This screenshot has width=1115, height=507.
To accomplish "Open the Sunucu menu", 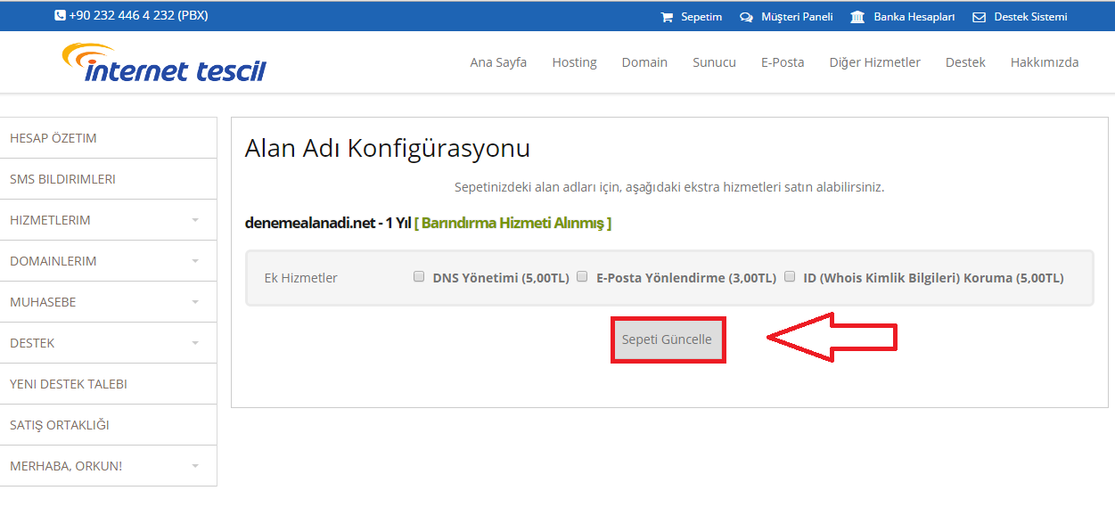I will point(714,62).
